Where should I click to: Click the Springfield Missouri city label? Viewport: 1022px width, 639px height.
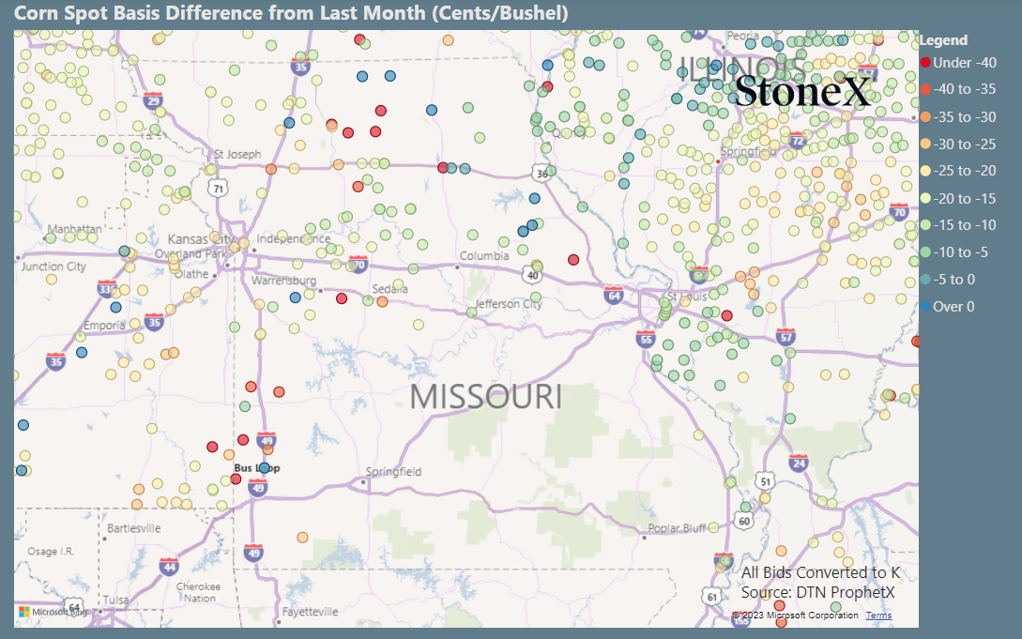tap(393, 472)
